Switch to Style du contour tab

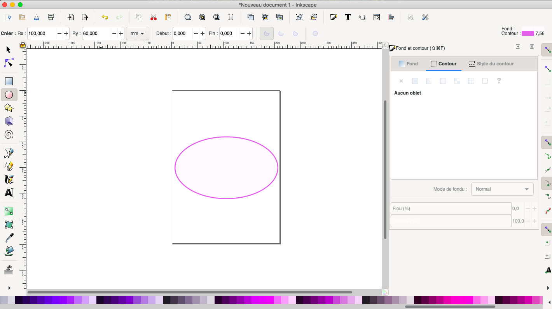491,64
